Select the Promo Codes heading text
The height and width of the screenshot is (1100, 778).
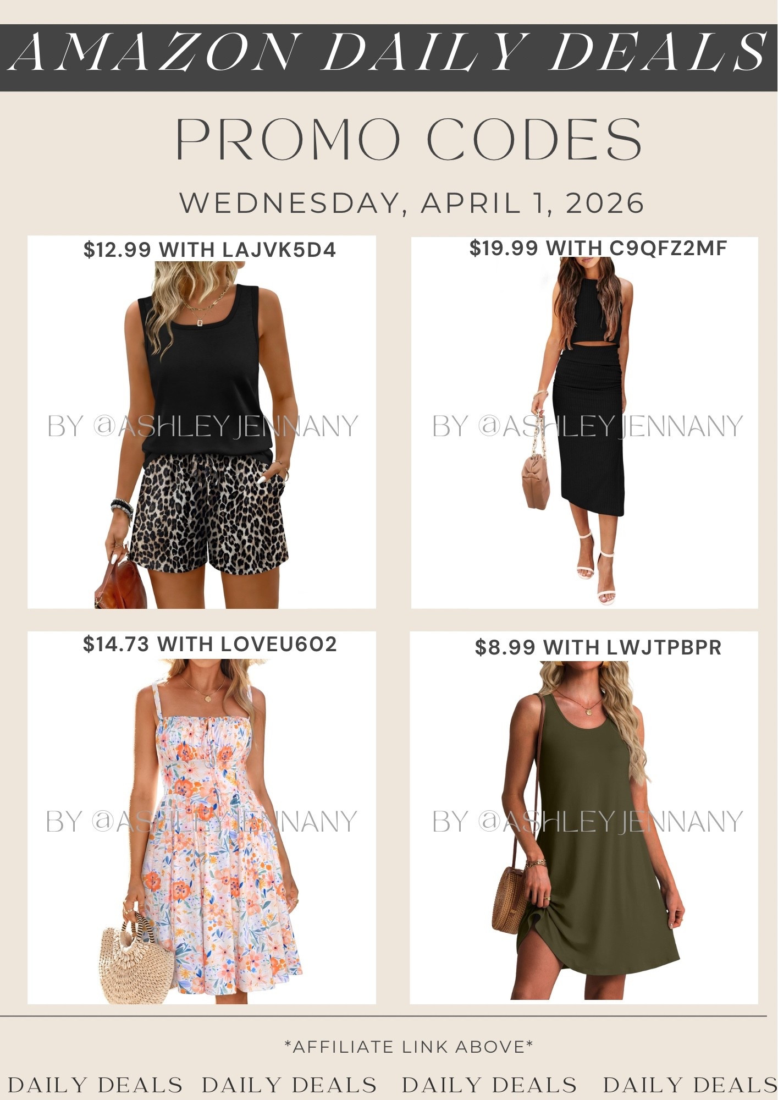pos(409,139)
